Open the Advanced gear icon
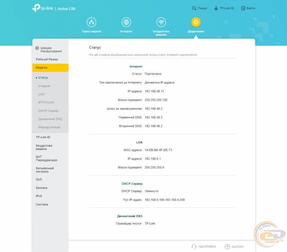287x252 pixels. tap(196, 22)
